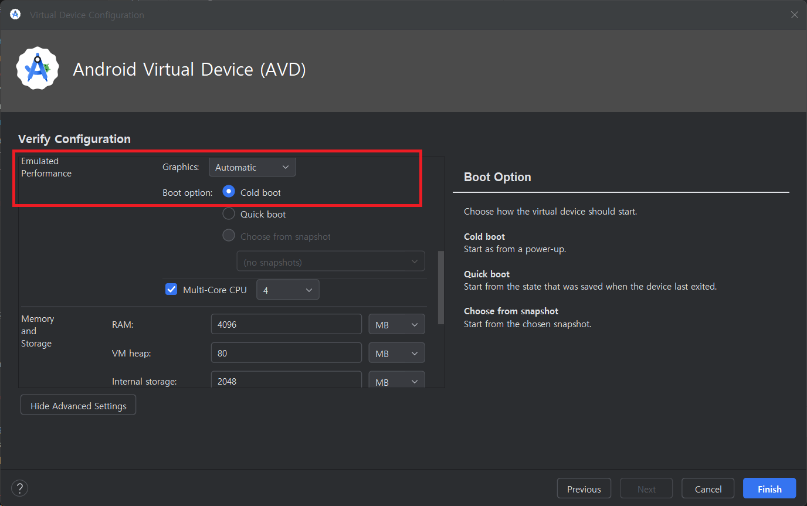Select the Cold boot radio button

pyautogui.click(x=229, y=192)
